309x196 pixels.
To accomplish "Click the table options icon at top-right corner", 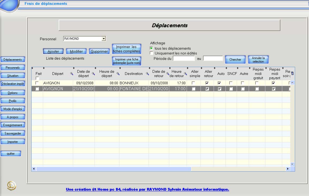I will (x=292, y=73).
